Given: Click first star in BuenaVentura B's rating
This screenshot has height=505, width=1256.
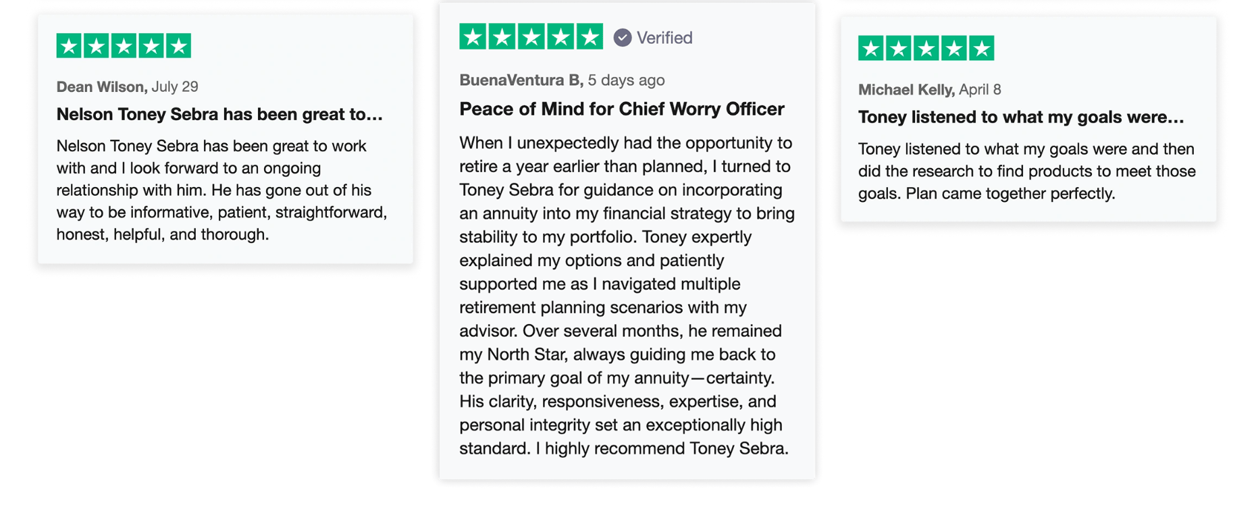Looking at the screenshot, I should (x=473, y=36).
